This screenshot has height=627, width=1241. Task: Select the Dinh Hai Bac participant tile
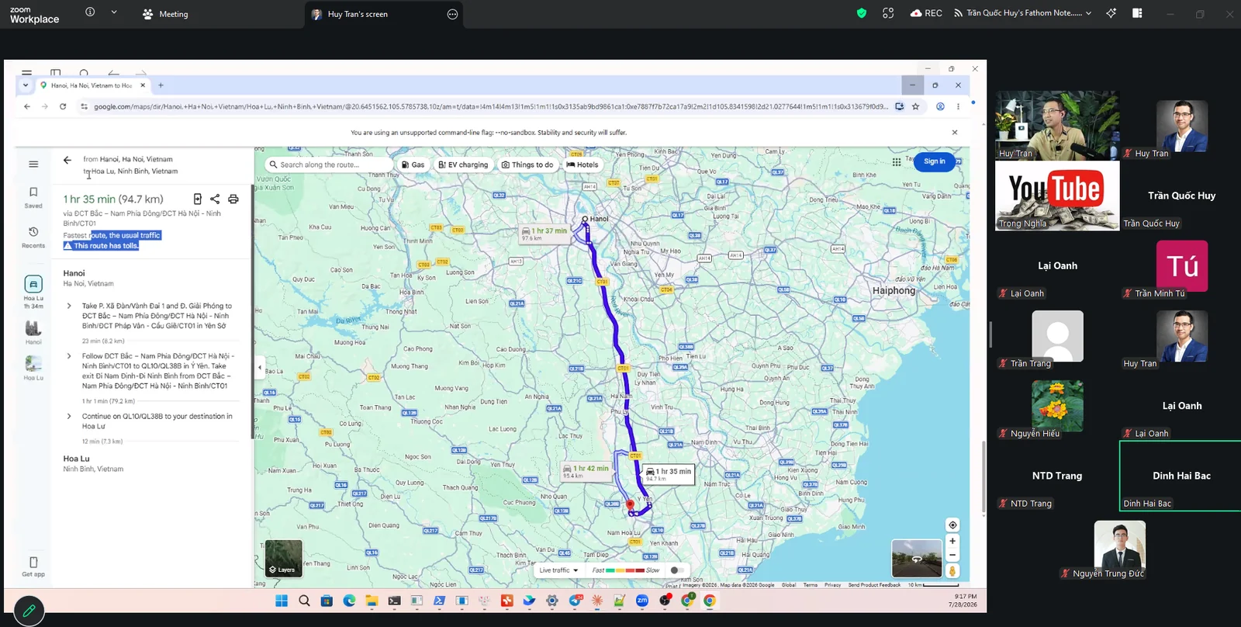pos(1181,476)
